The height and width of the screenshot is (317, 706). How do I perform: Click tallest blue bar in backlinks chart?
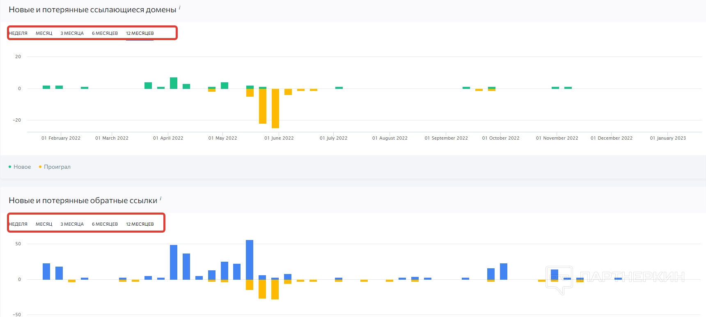pyautogui.click(x=250, y=260)
